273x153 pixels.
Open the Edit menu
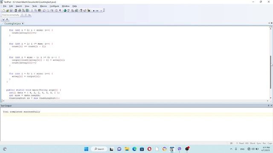pyautogui.click(x=11, y=6)
